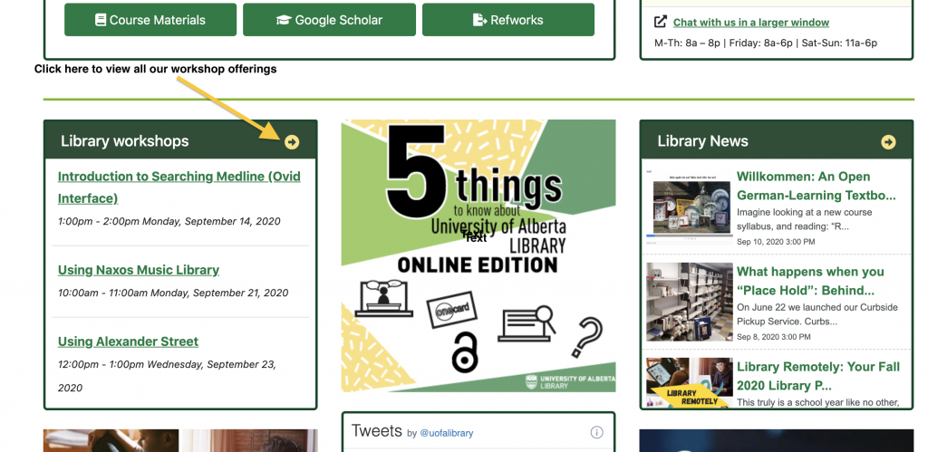Open the Refworks button
Viewport: 928px width, 452px height.
click(x=508, y=20)
